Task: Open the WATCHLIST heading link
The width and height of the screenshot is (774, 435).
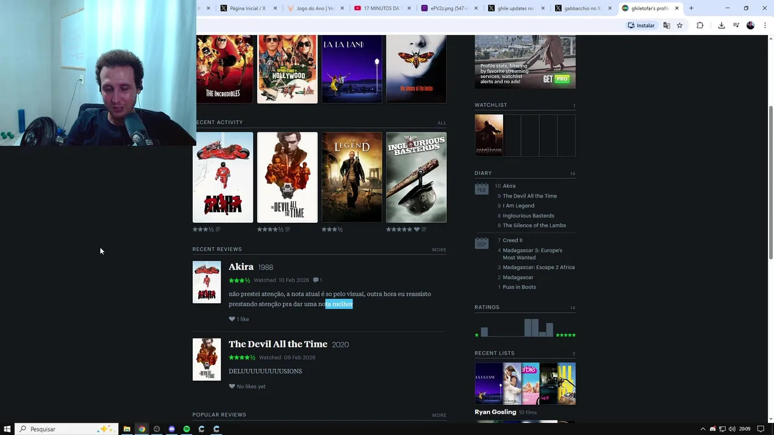Action: [490, 105]
